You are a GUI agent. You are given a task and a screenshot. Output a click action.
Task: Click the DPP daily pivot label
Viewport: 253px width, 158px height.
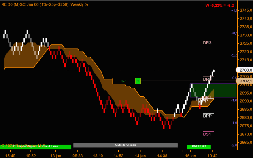point(207,116)
